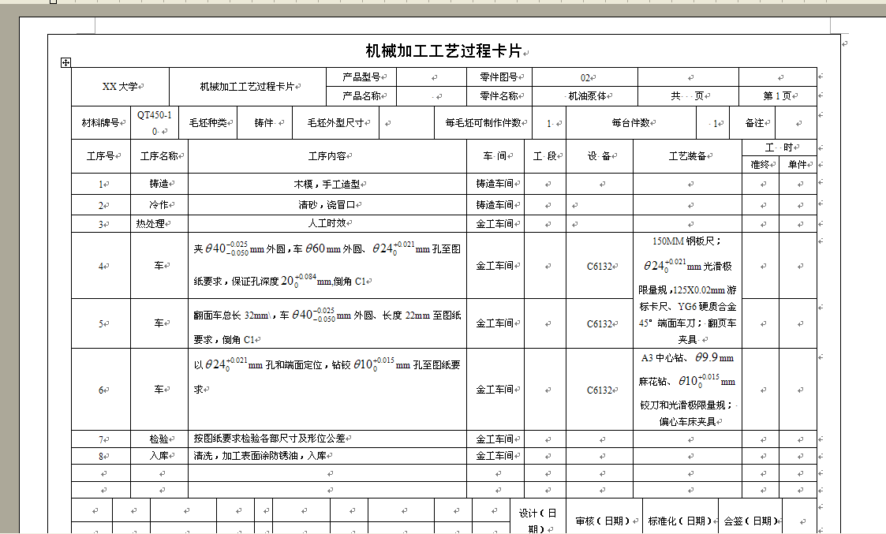
Task: Click C6132 equipment in process row 5
Action: coord(600,323)
